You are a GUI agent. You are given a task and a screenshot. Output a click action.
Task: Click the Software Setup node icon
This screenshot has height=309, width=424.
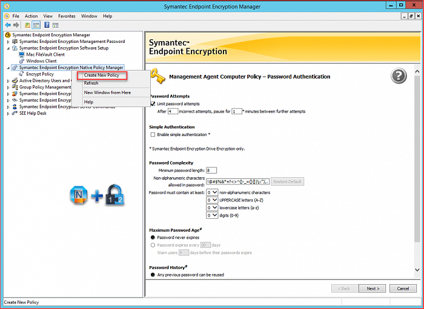tap(15, 48)
